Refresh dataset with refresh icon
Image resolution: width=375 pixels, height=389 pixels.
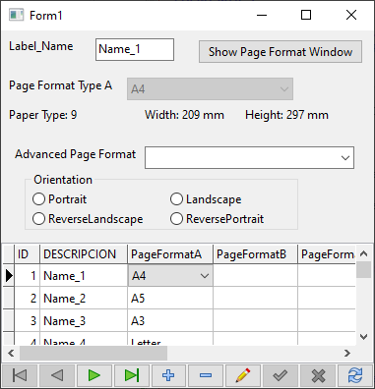(354, 375)
